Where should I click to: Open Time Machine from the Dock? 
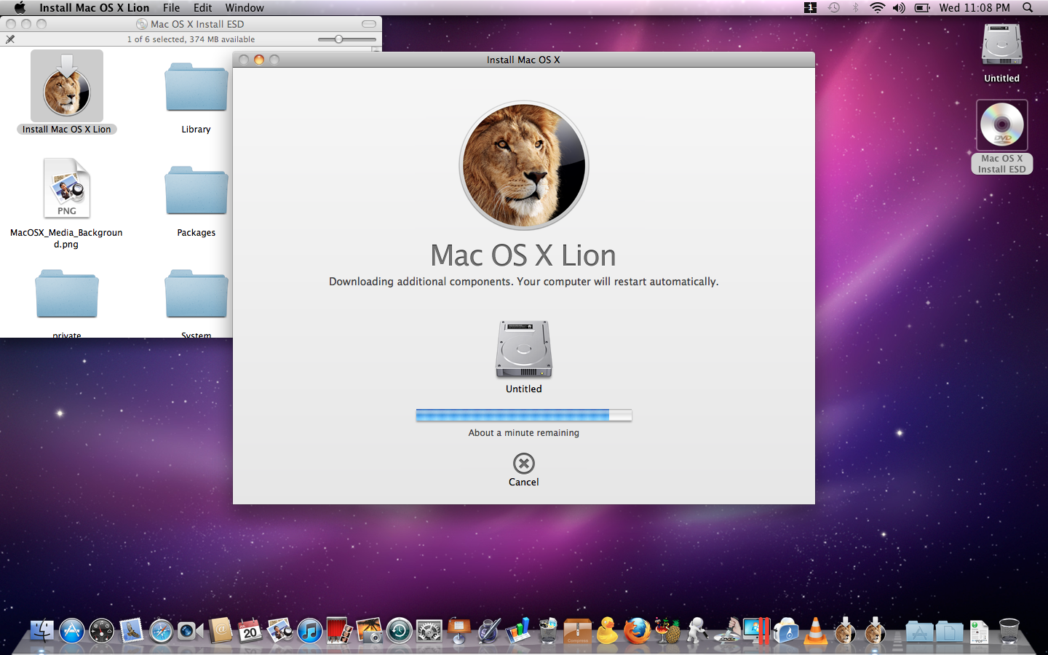(x=399, y=630)
